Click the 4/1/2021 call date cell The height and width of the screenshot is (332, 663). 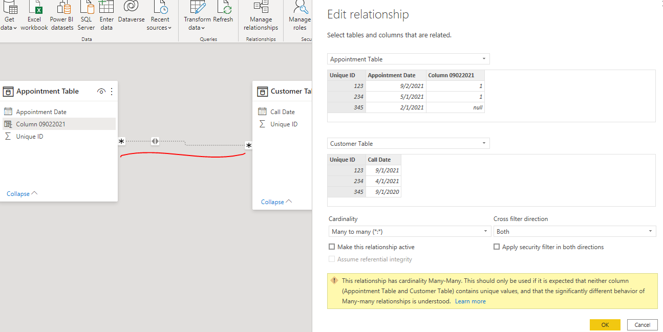(383, 181)
